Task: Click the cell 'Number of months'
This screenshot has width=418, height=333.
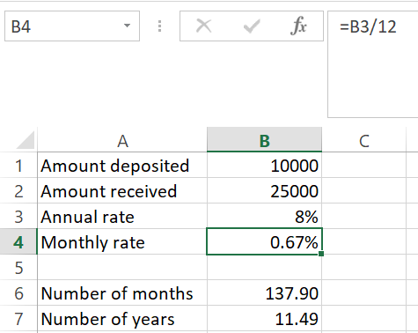Action: (x=122, y=292)
